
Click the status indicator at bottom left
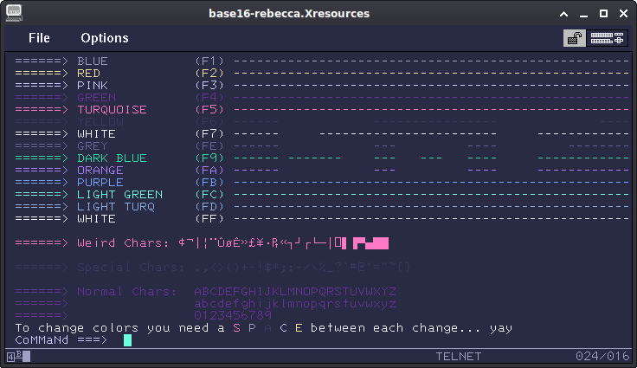[x=19, y=357]
